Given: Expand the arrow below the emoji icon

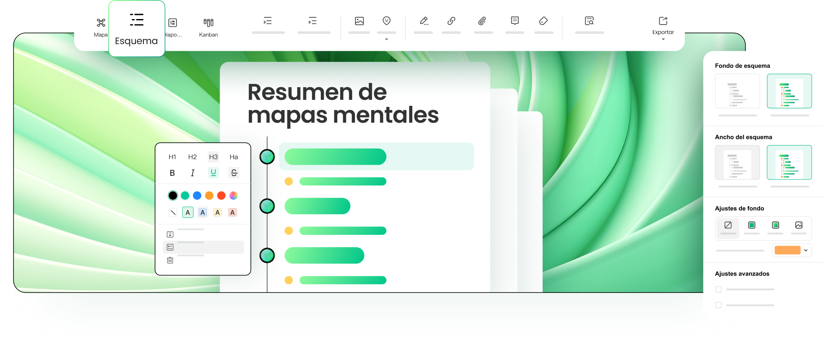Looking at the screenshot, I should coord(386,39).
